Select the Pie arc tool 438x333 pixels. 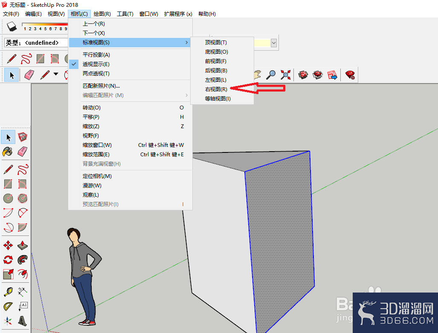[x=22, y=227]
